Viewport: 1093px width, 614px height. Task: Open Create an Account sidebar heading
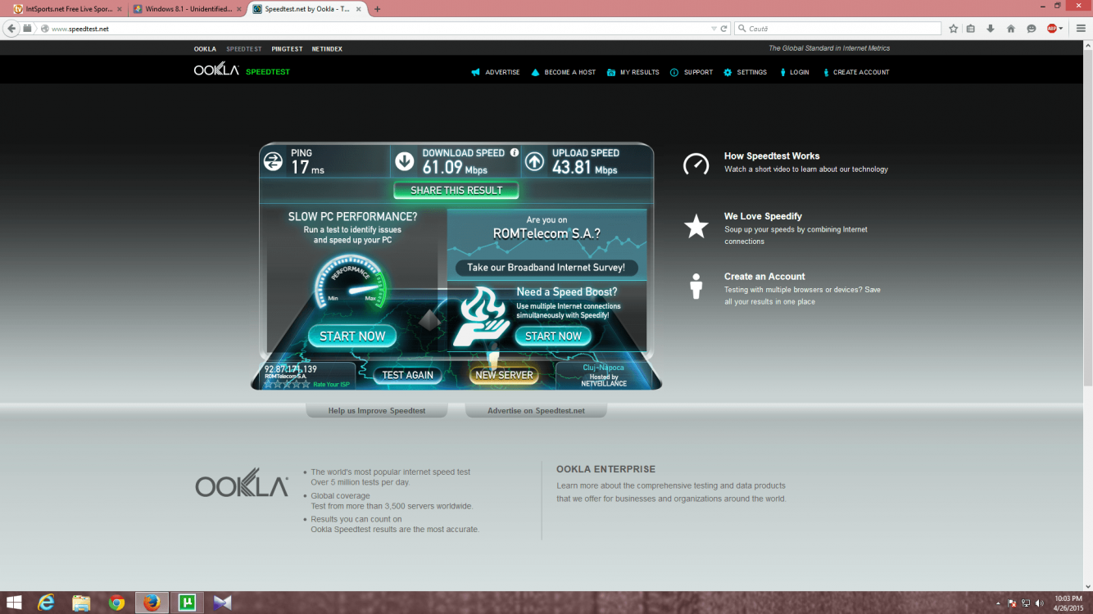coord(764,277)
